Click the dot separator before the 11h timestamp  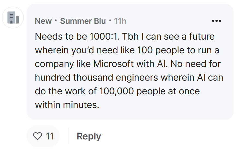point(110,20)
